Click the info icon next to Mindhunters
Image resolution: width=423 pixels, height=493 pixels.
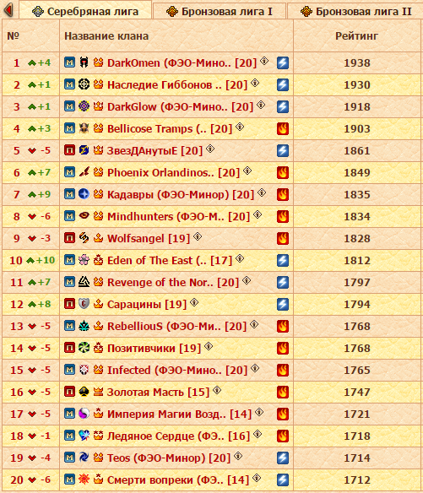258,214
